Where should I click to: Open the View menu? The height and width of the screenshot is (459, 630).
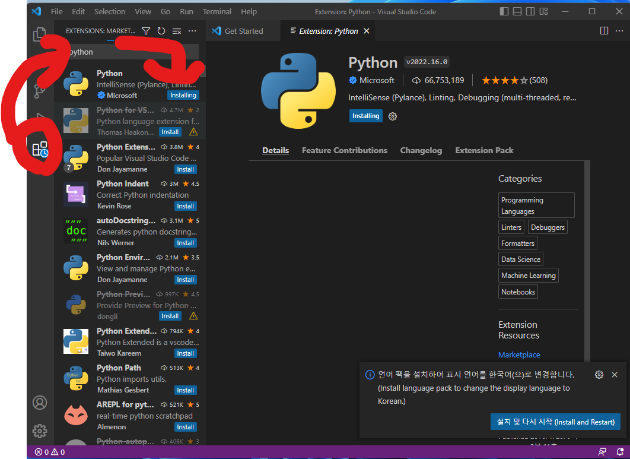point(142,12)
